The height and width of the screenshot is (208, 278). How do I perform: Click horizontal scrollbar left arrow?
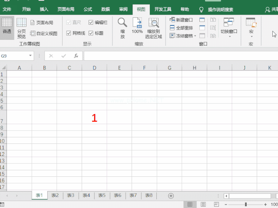pyautogui.click(x=226, y=196)
